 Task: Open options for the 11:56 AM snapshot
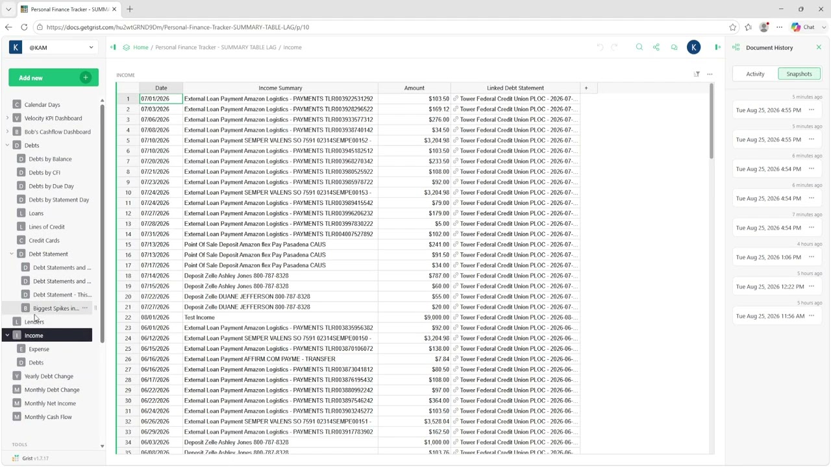click(812, 316)
